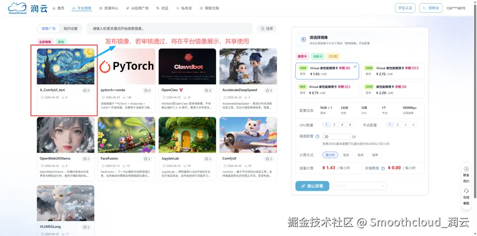Set GPU数量 to 8
This screenshot has width=477, height=236.
click(350, 125)
